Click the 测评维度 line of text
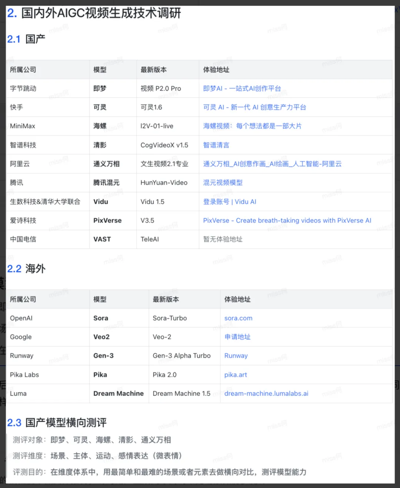The width and height of the screenshot is (400, 488). pyautogui.click(x=97, y=456)
